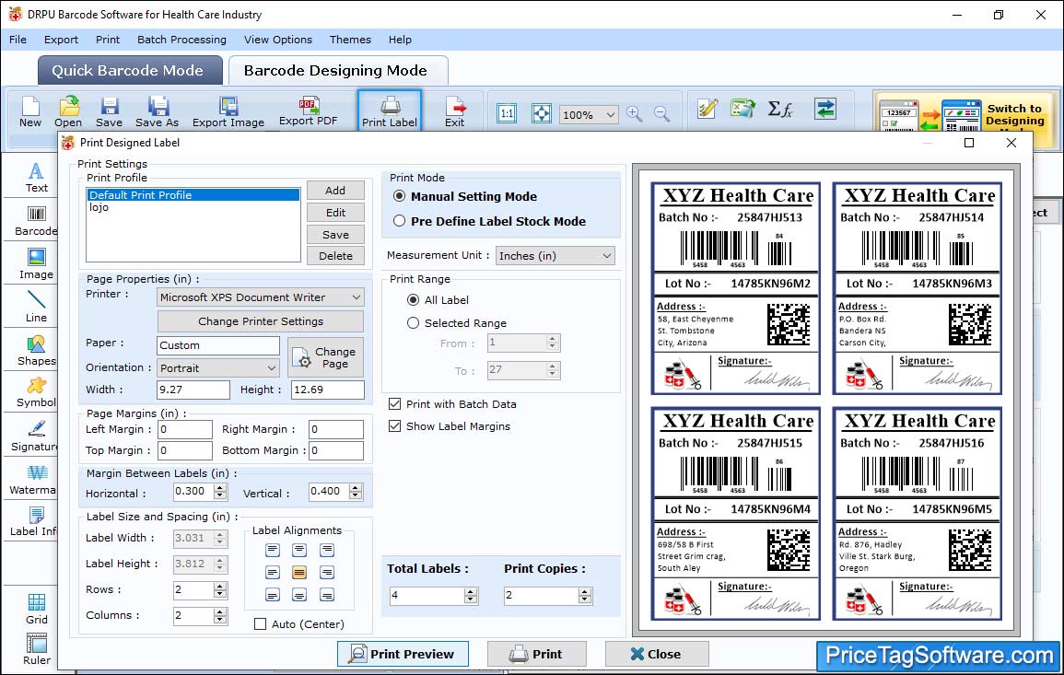This screenshot has height=675, width=1064.
Task: Select the Shapes tool in sidebar
Action: (x=36, y=350)
